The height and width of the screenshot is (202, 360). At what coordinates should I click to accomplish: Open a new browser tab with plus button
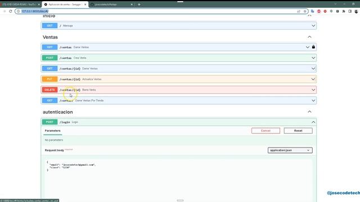coord(139,4)
